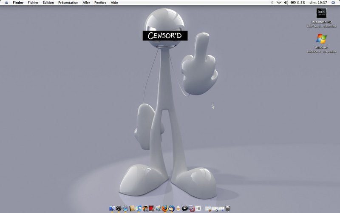Launch iTunes from the Dock
Viewport: 340px width, 213px height.
click(x=139, y=208)
